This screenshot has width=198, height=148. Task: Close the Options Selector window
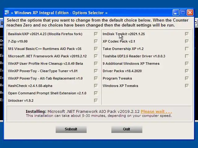click(x=190, y=13)
